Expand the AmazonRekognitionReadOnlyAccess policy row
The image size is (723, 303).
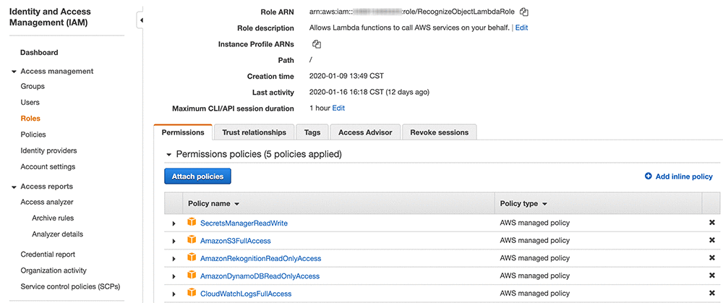tap(174, 259)
